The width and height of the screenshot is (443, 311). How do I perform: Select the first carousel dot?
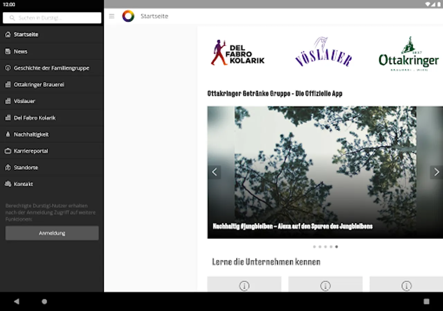point(314,247)
